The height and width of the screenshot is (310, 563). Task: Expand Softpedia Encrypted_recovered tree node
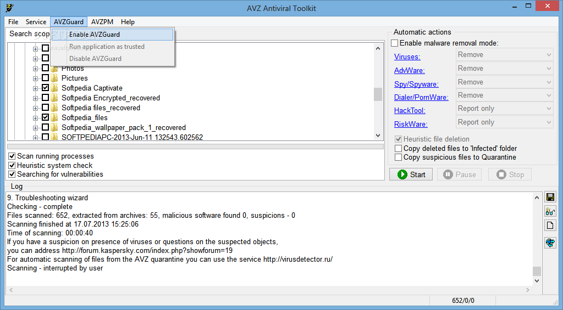tap(35, 98)
